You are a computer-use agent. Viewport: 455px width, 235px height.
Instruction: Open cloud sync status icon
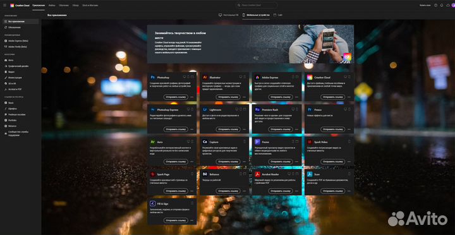[x=448, y=5]
